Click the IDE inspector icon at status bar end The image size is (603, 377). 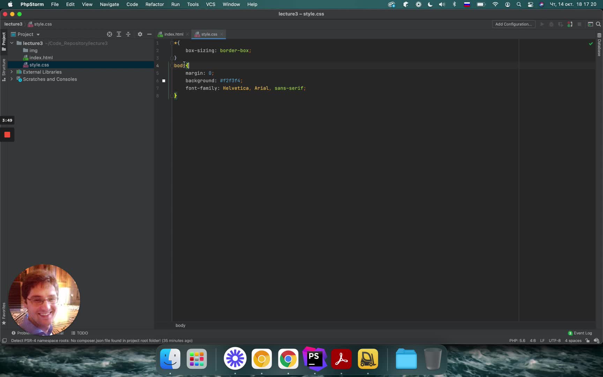(597, 341)
